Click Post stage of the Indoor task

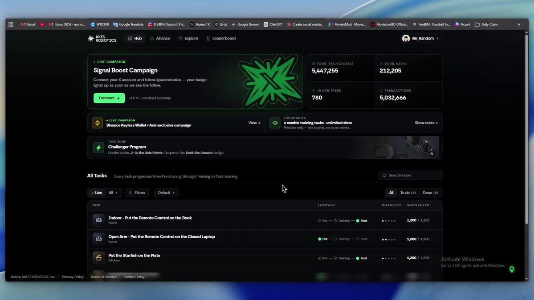(x=362, y=220)
